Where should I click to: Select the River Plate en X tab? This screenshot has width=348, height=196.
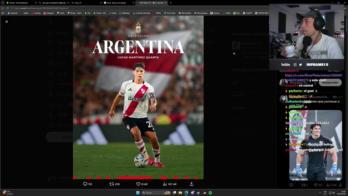151,3
